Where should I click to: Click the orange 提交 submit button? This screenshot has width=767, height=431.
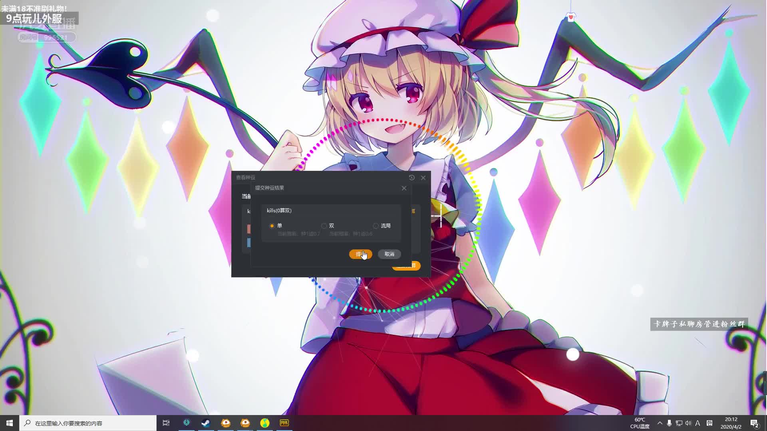[x=360, y=254]
